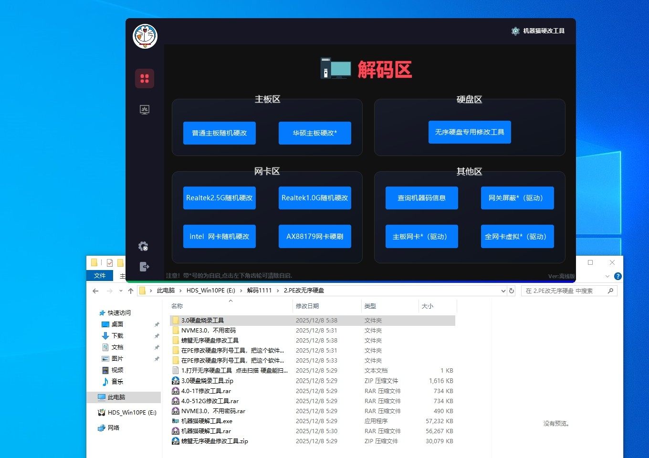Click 华硕主板硬改* button
The width and height of the screenshot is (649, 458).
click(x=315, y=133)
